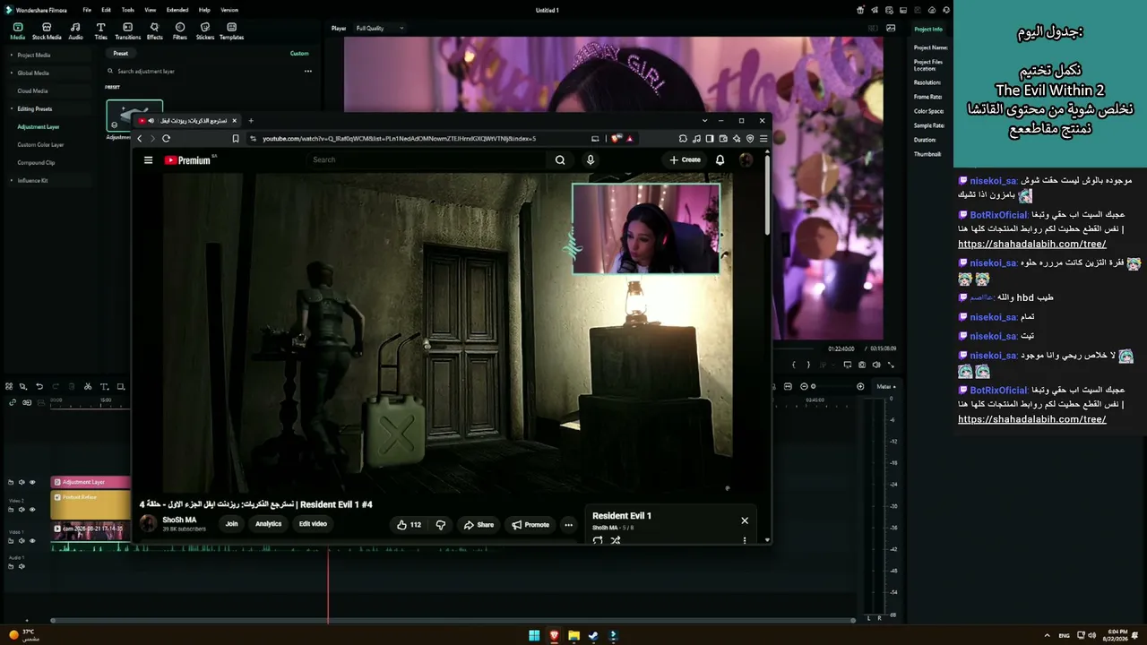Open the snapshot camera icon under player
The image size is (1147, 645).
point(862,365)
